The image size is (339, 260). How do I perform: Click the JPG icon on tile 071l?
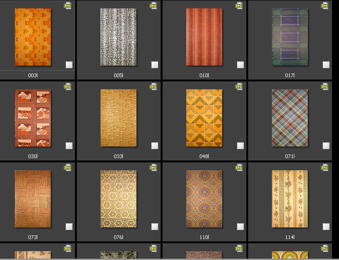(x=325, y=87)
